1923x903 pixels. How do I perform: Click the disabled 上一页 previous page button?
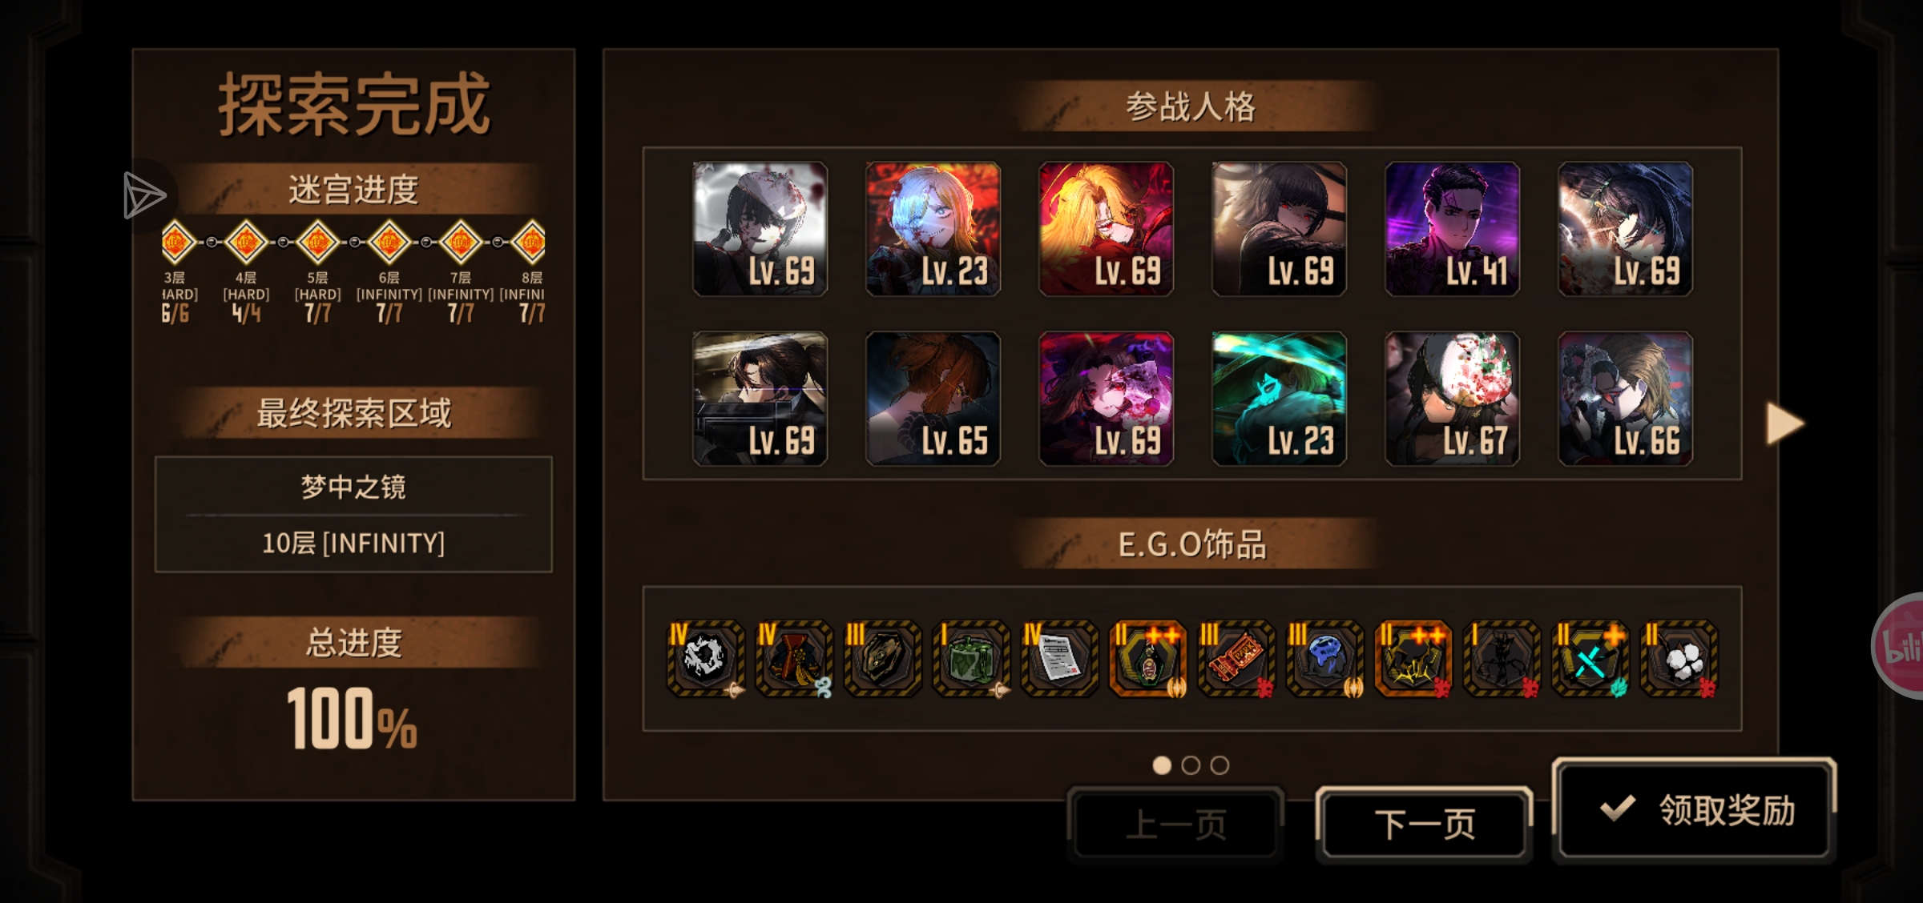[x=1175, y=825]
